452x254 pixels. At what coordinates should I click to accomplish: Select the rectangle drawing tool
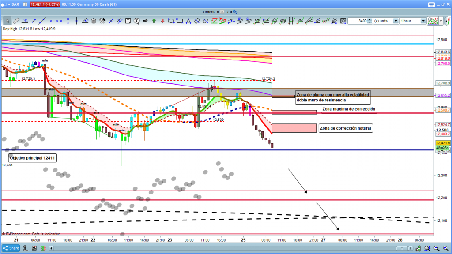pos(179,21)
